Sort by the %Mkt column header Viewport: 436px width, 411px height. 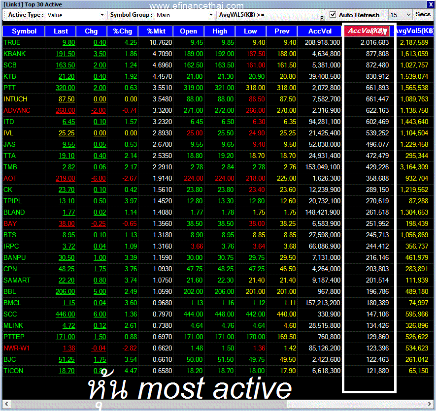click(156, 31)
